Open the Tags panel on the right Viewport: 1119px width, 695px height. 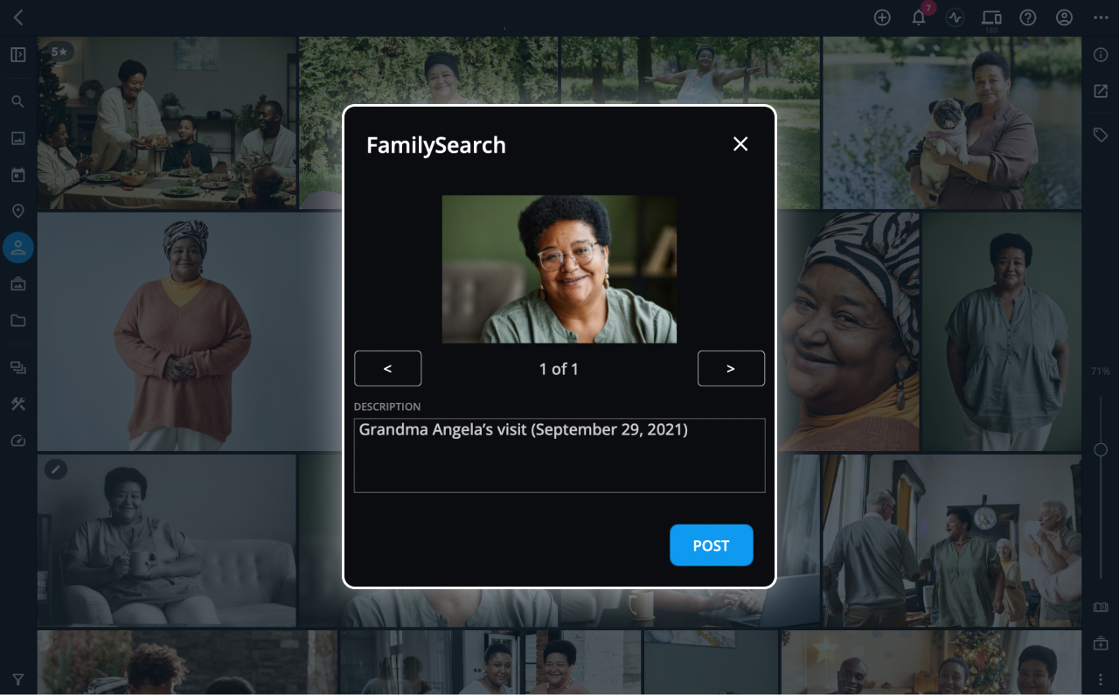pyautogui.click(x=1101, y=135)
